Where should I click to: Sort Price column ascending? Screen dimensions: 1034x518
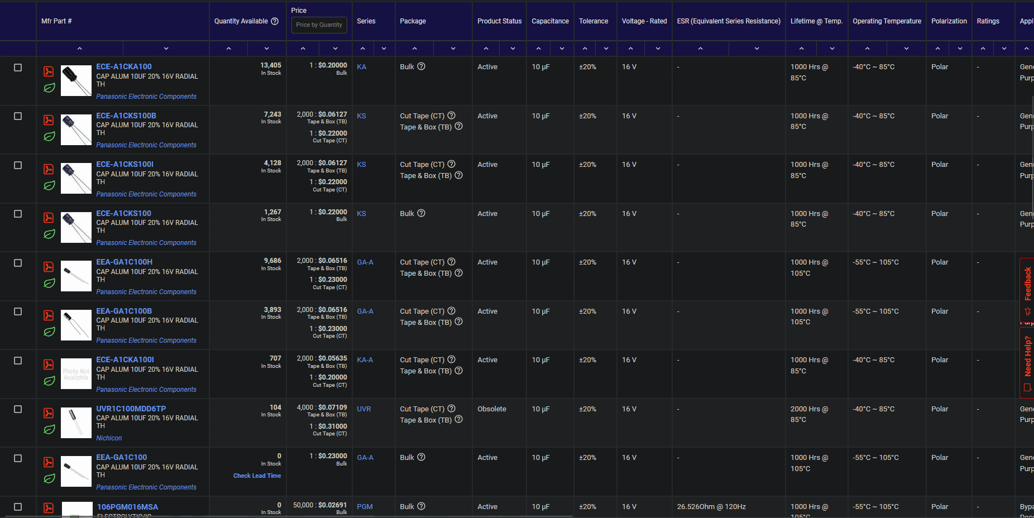pos(302,49)
